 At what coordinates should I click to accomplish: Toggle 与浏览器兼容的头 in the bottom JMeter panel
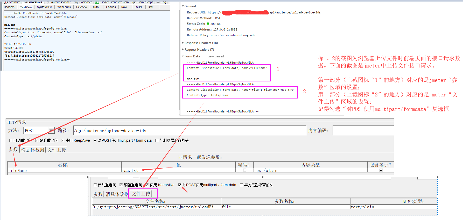(241, 185)
